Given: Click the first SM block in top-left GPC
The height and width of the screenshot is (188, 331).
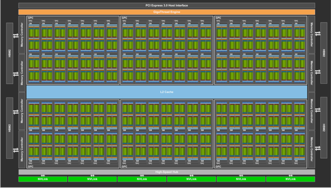Looking at the screenshot, I should point(34,38).
